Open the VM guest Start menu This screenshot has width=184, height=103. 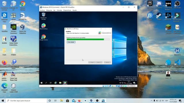pyautogui.click(x=41, y=83)
